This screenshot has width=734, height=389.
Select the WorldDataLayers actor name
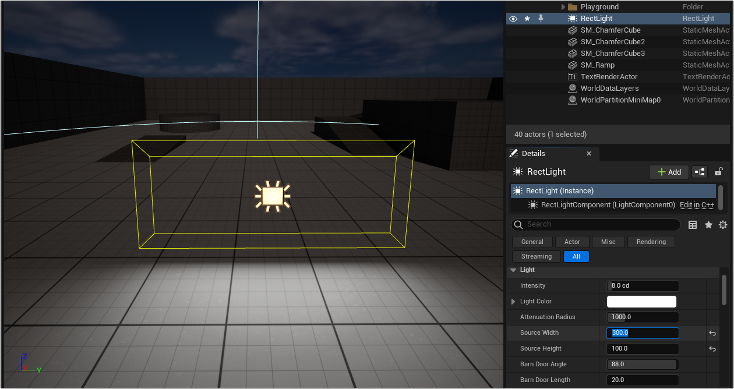610,89
